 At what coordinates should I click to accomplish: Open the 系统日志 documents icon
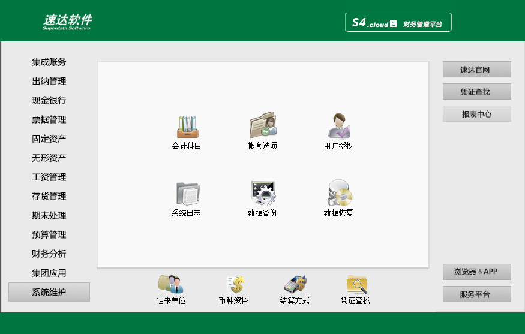(188, 194)
